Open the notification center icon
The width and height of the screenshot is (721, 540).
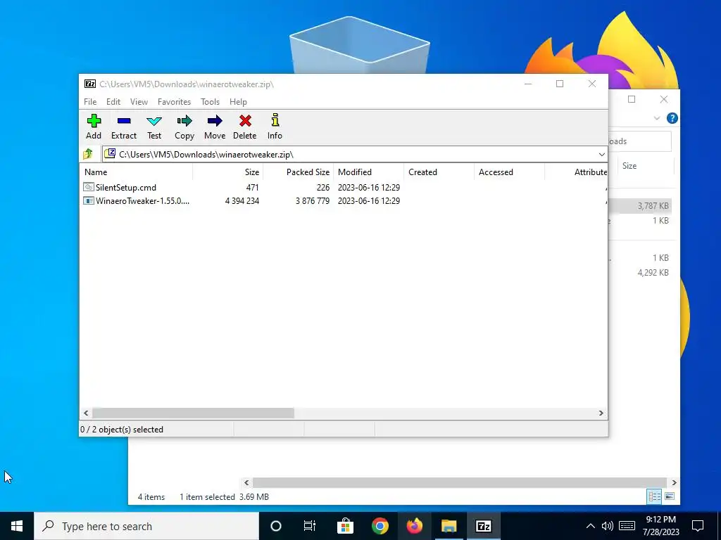pyautogui.click(x=698, y=526)
